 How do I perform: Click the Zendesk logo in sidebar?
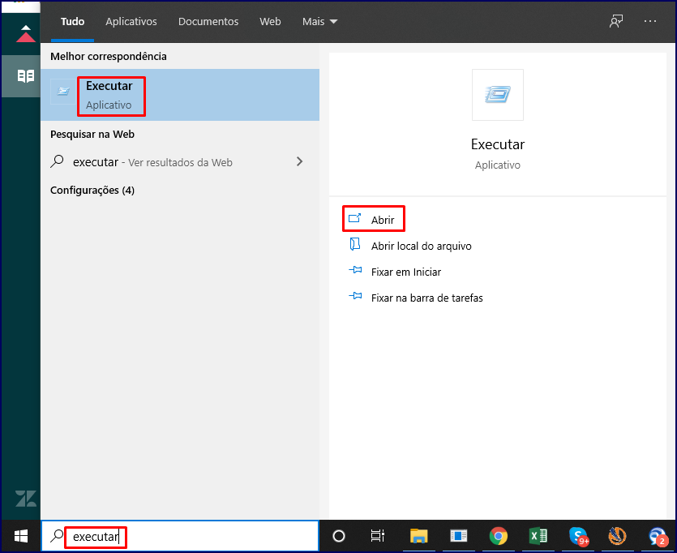coord(25,499)
